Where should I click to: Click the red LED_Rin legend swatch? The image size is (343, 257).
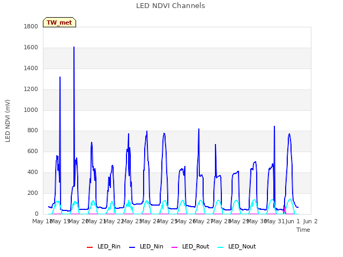[x=90, y=247]
